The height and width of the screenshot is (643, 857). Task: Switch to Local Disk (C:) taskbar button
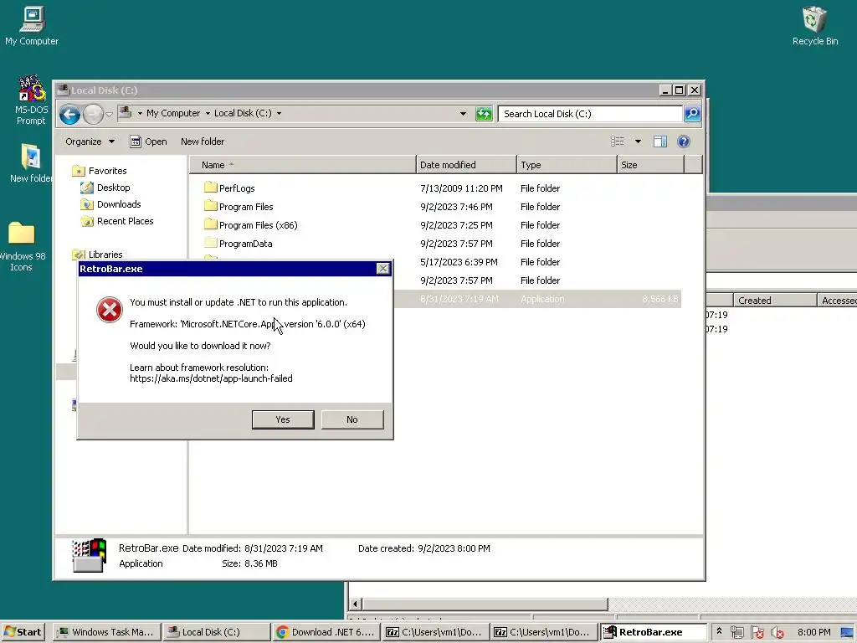[217, 632]
